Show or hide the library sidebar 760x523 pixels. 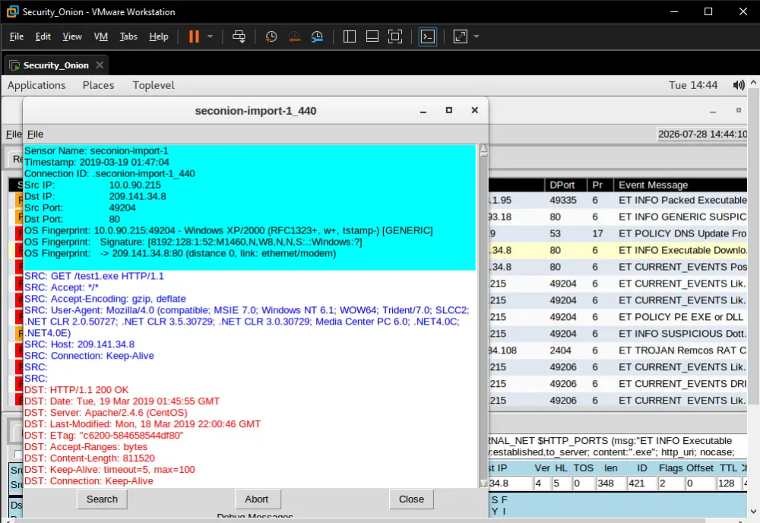click(x=350, y=36)
